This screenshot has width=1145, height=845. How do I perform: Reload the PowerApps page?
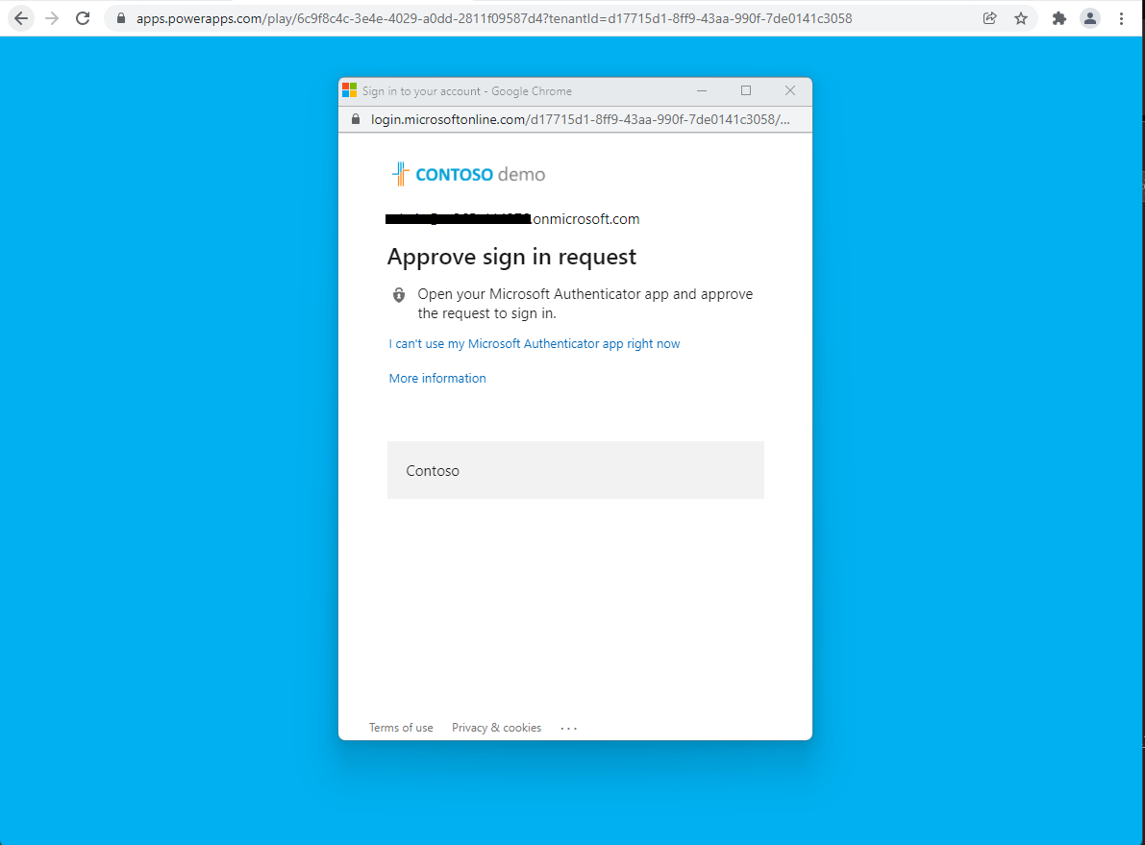(85, 16)
